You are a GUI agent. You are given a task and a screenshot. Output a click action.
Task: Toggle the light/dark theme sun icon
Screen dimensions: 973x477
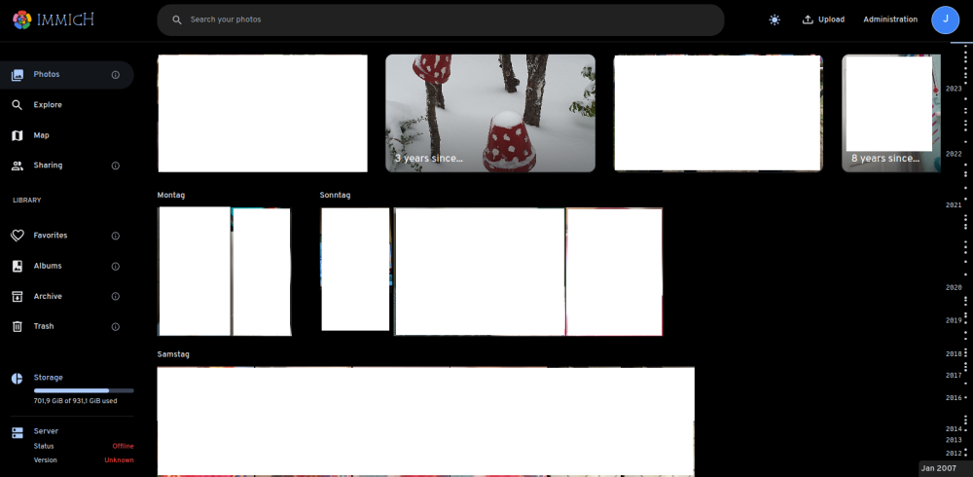coord(775,19)
